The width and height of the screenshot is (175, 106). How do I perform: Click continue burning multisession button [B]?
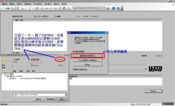click(87, 56)
